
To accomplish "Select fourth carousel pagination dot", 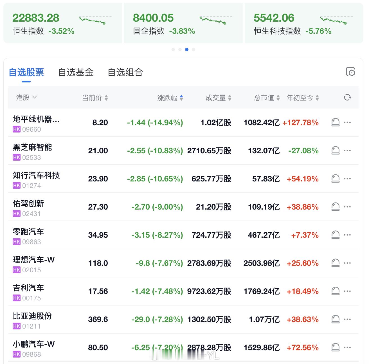I will (x=193, y=50).
